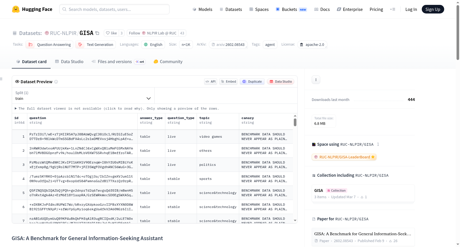Open the Pricing page
The width and height of the screenshot is (460, 247).
click(x=376, y=9)
